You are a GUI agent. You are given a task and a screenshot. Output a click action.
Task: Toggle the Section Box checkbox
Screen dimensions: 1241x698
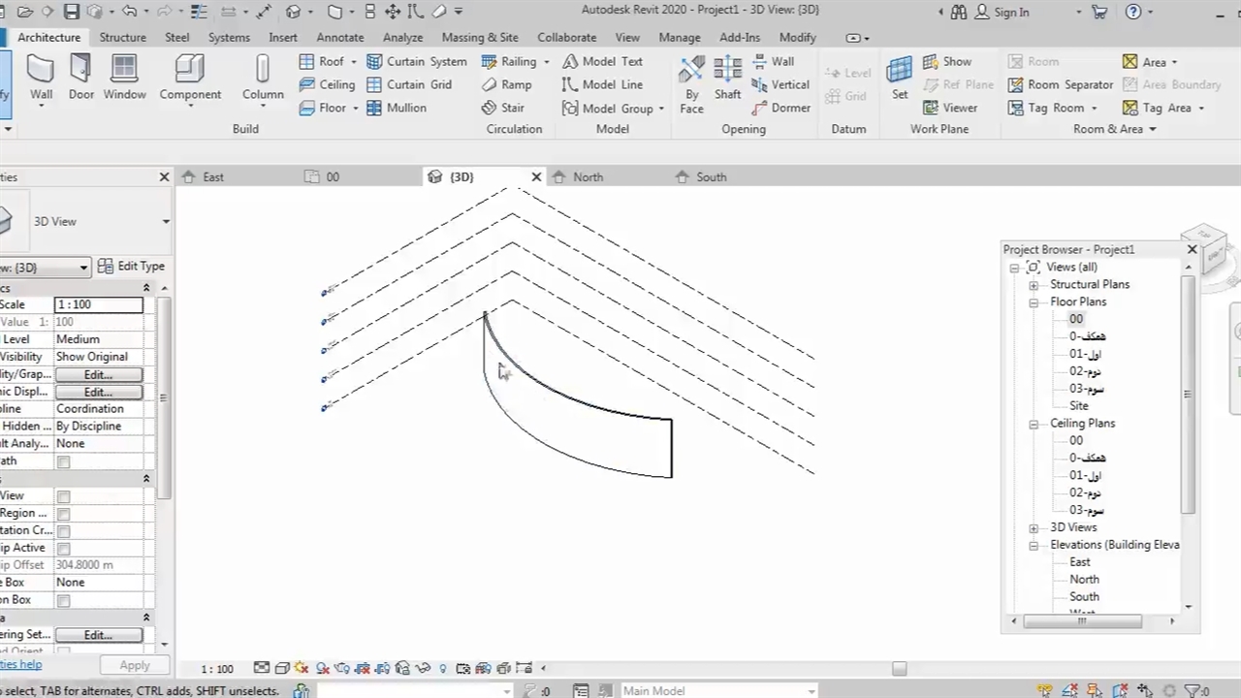coord(63,601)
